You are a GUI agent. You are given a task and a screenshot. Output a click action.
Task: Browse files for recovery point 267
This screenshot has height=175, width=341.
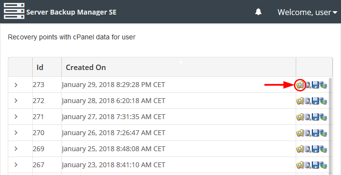pyautogui.click(x=300, y=165)
